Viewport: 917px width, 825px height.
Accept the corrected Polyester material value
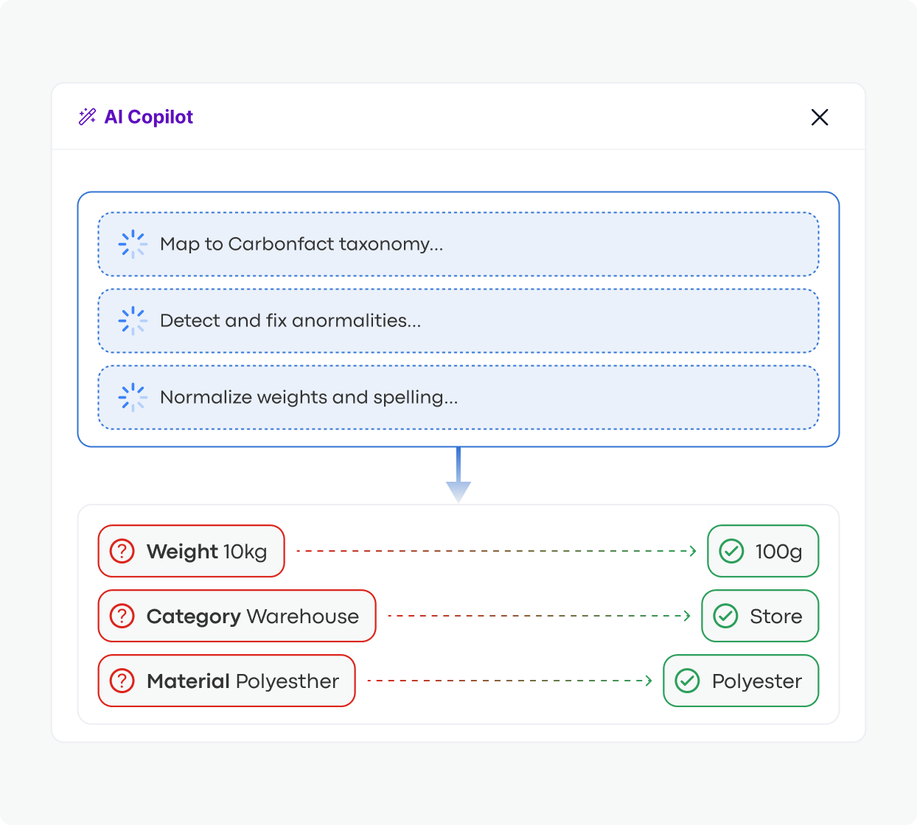click(741, 681)
